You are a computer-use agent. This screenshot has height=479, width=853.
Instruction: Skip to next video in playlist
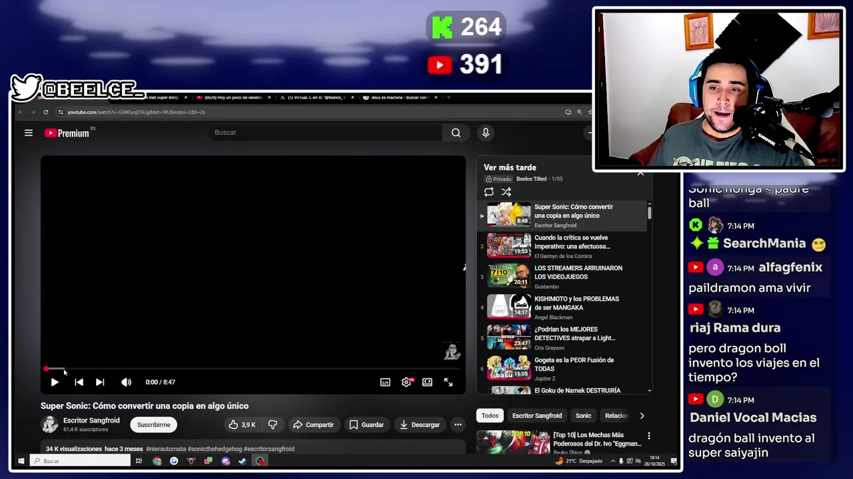click(x=100, y=383)
